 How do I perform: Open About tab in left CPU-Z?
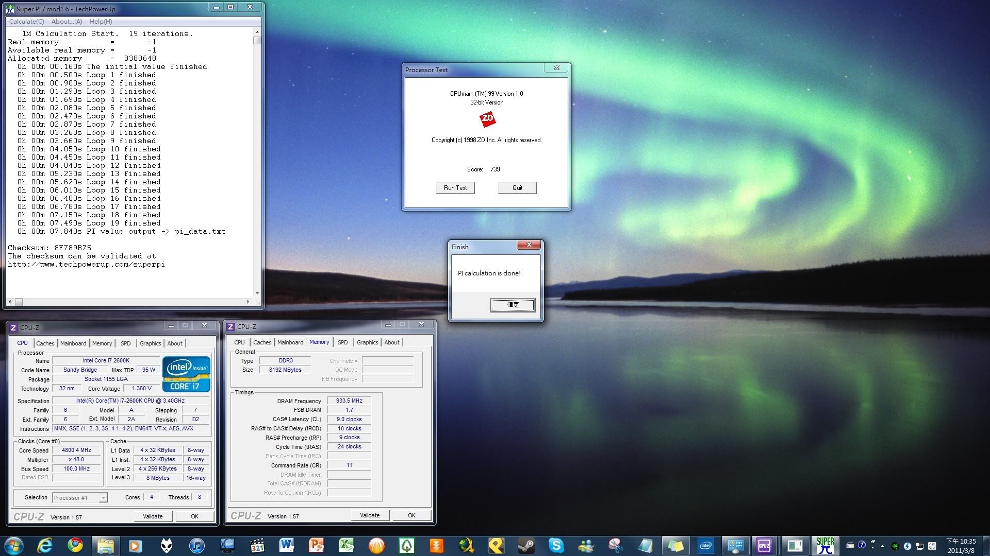175,343
